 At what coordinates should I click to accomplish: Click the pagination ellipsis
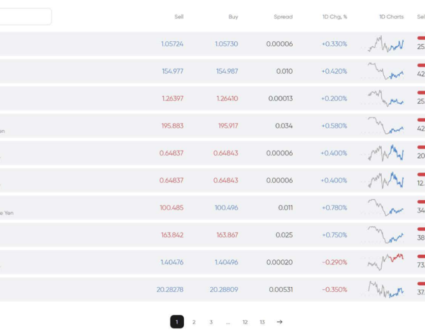coord(228,322)
